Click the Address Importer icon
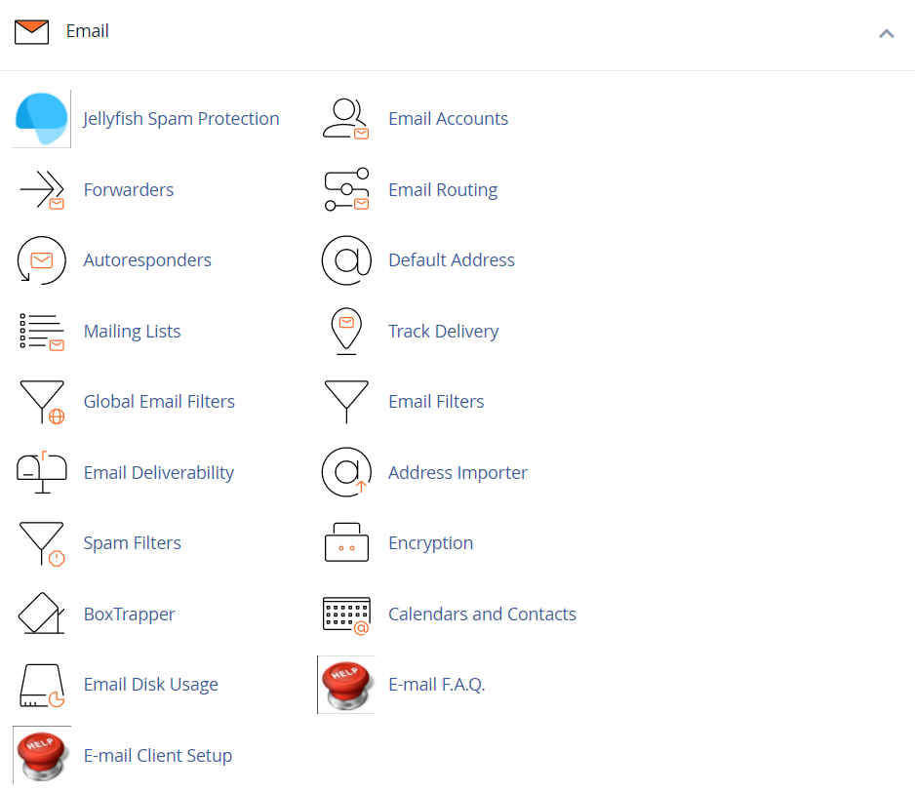The height and width of the screenshot is (793, 915). (x=346, y=473)
